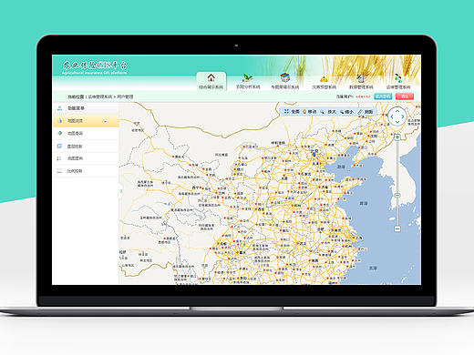Collapse the sidebar using the edge arrow handle

click(121, 191)
